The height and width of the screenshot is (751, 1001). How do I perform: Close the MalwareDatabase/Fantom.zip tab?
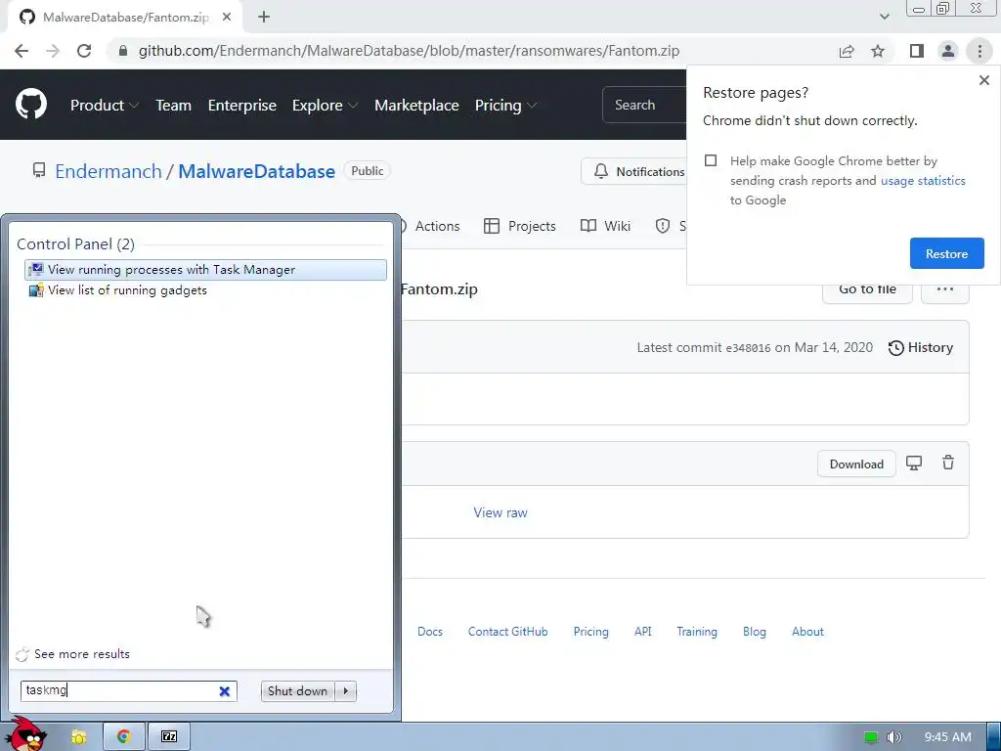coord(227,18)
